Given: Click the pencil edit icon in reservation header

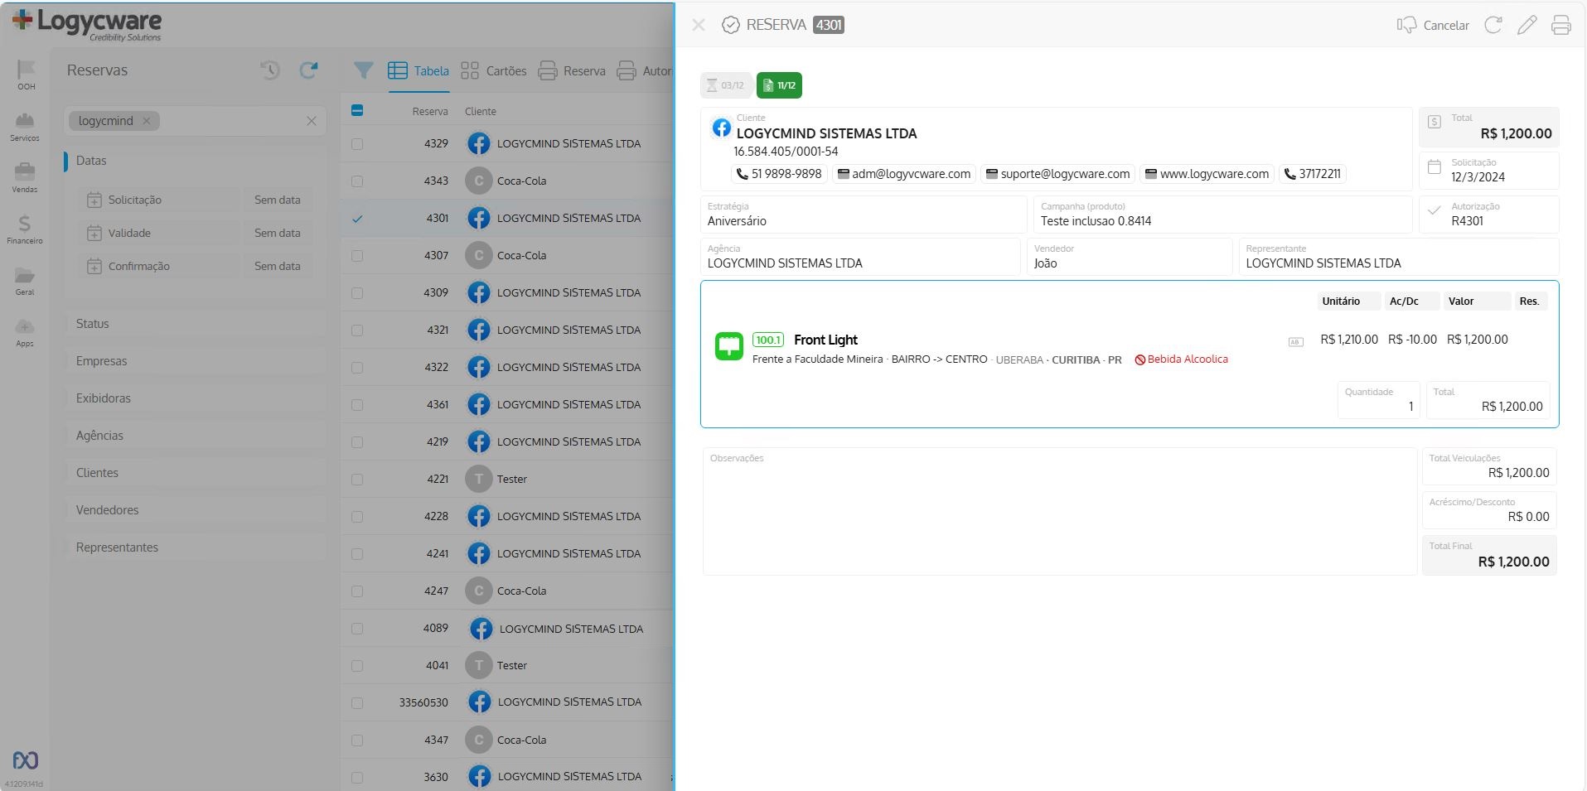Looking at the screenshot, I should [x=1527, y=25].
